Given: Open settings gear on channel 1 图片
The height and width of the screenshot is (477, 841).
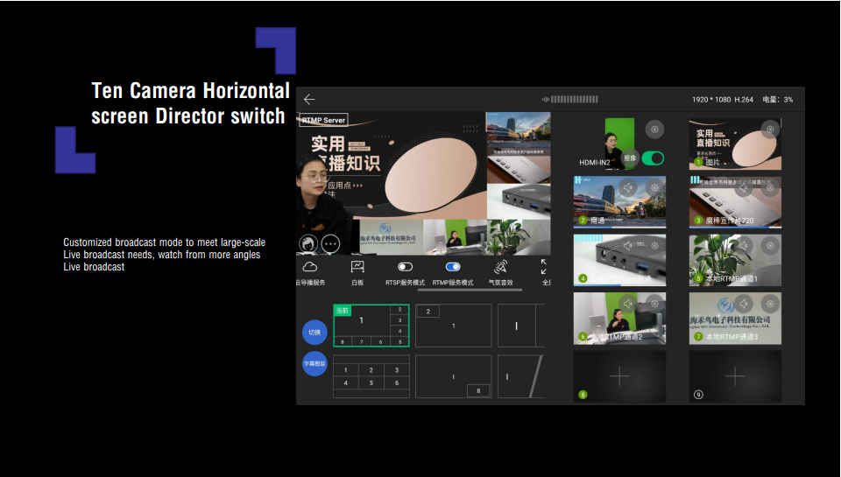Looking at the screenshot, I should pos(770,130).
